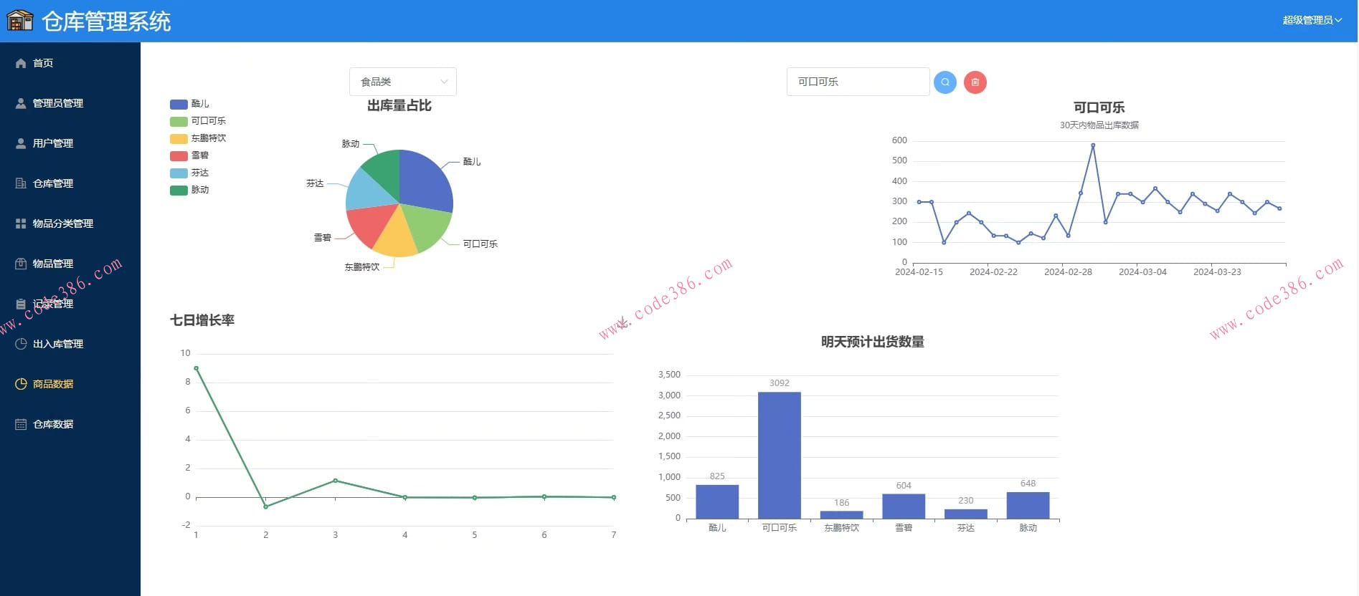Click the 食品类 dropdown arrow chevron

[x=444, y=82]
